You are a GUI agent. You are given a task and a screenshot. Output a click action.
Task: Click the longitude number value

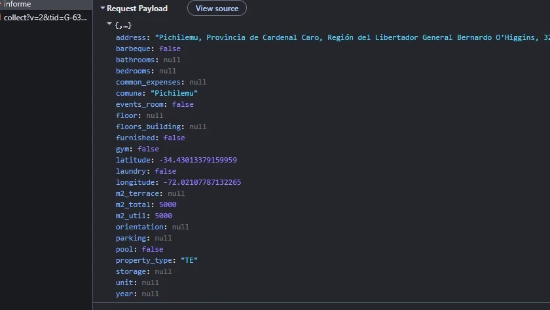(x=202, y=182)
